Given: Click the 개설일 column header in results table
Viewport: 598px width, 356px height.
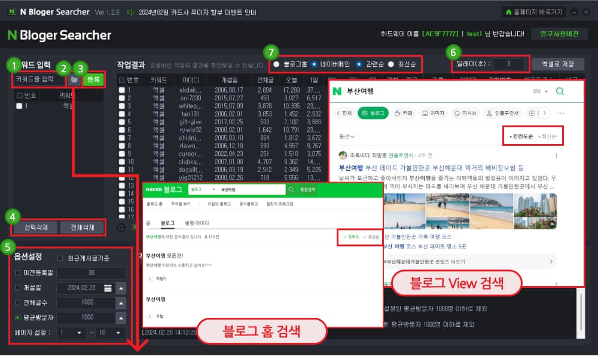Looking at the screenshot, I should coord(230,80).
